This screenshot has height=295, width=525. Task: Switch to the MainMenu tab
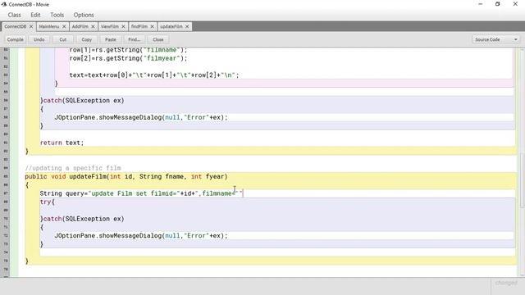[x=49, y=26]
